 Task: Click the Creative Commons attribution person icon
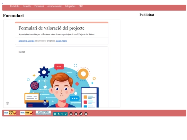click(x=76, y=114)
